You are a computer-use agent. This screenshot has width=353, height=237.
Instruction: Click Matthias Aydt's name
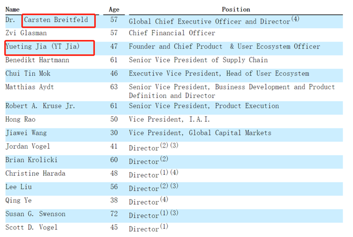(29, 87)
